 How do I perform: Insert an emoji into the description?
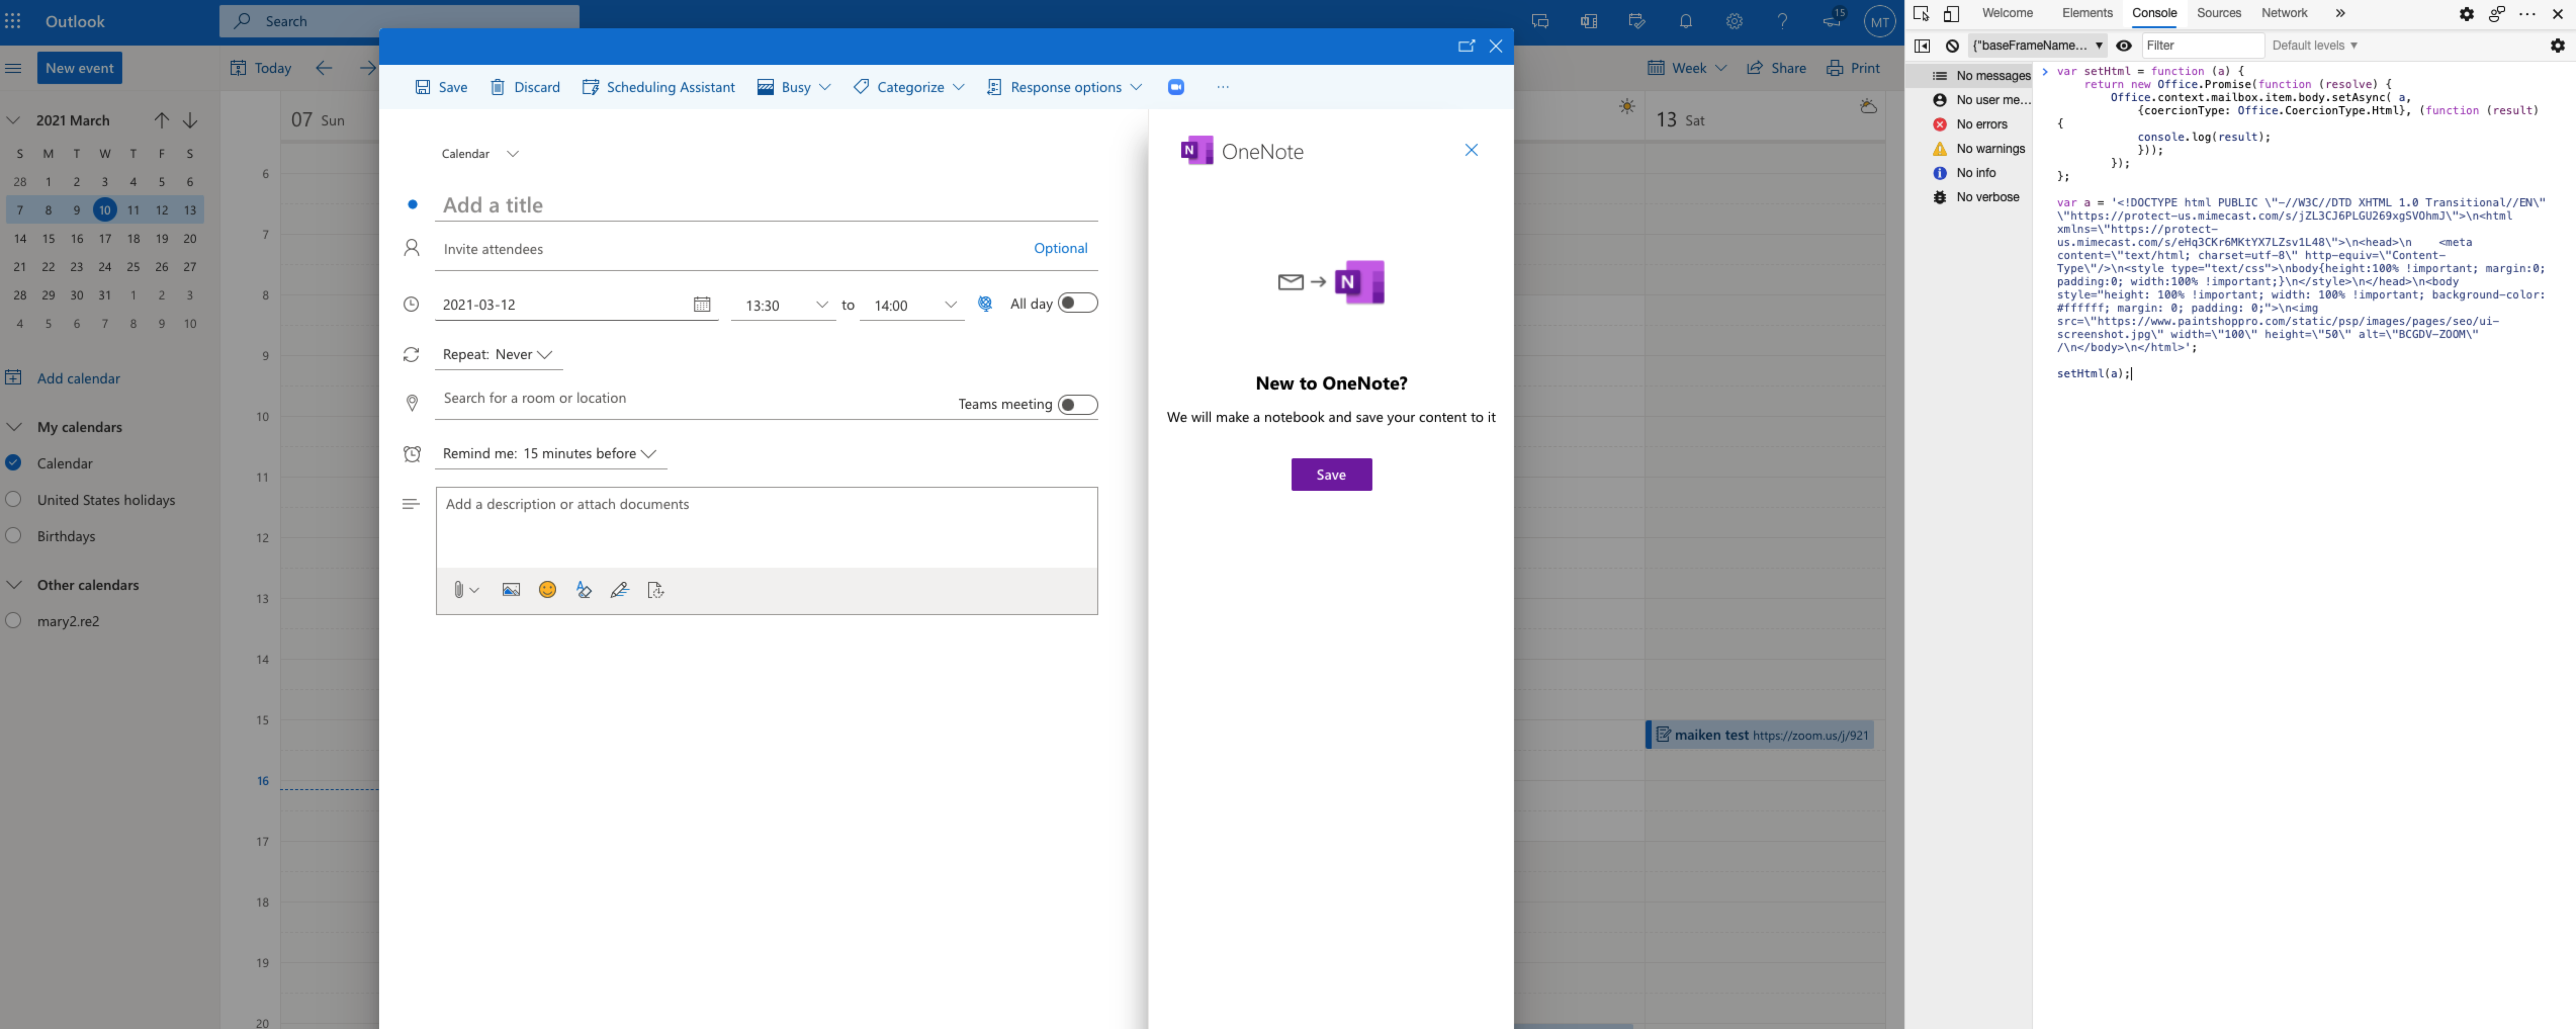point(547,590)
